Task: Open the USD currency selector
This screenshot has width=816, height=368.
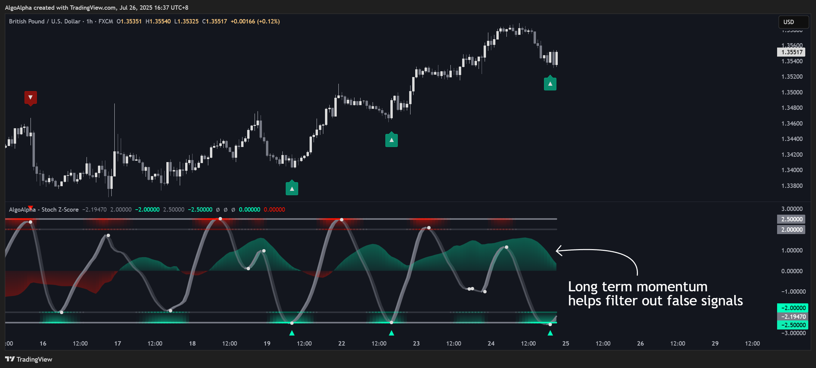Action: tap(793, 22)
